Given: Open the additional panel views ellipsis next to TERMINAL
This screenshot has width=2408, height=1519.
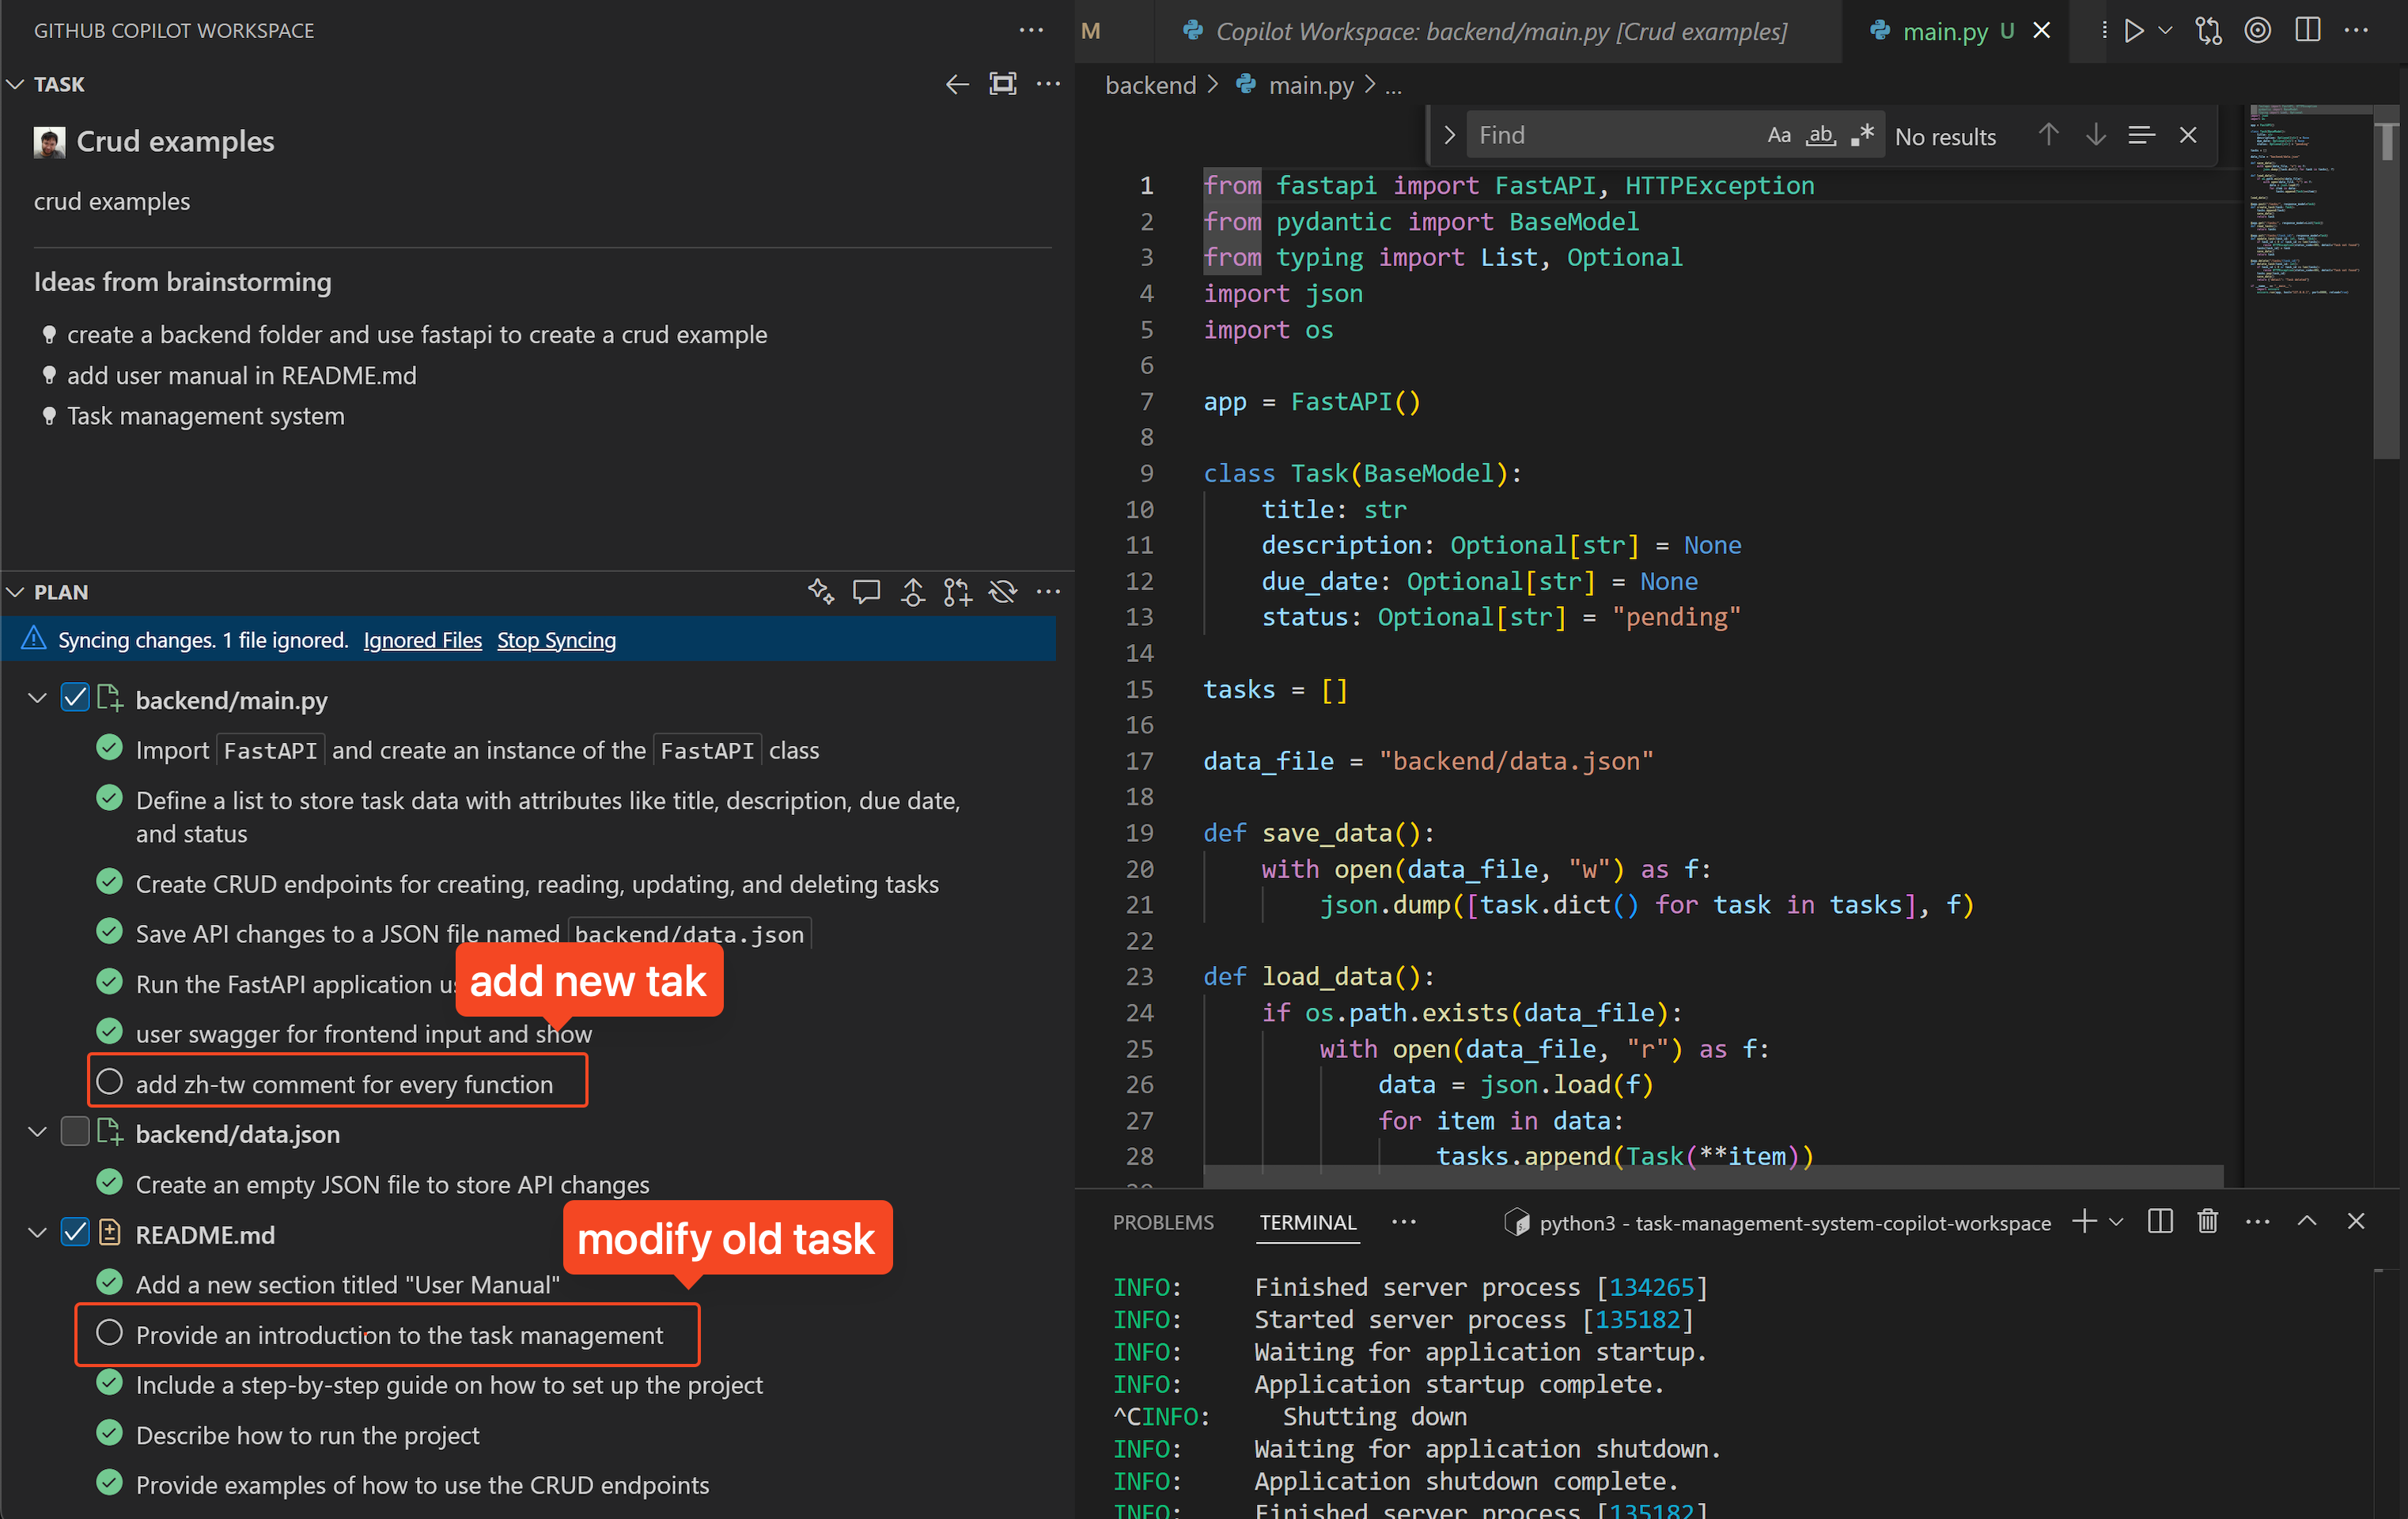Looking at the screenshot, I should 1404,1222.
